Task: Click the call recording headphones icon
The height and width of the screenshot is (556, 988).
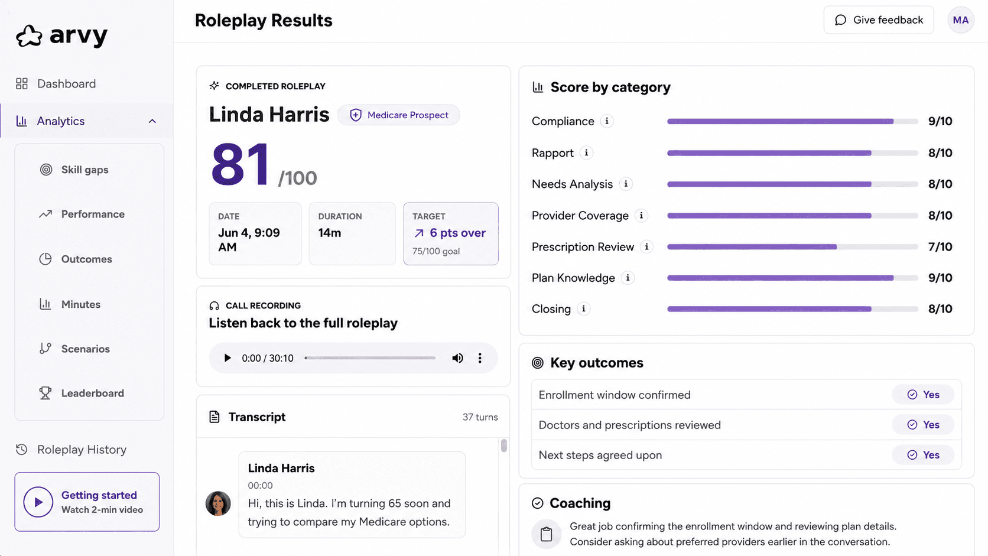Action: pos(214,305)
